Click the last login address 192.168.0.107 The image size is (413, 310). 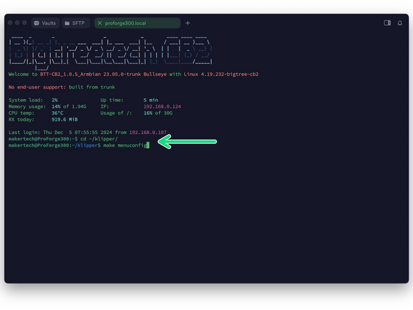[148, 133]
